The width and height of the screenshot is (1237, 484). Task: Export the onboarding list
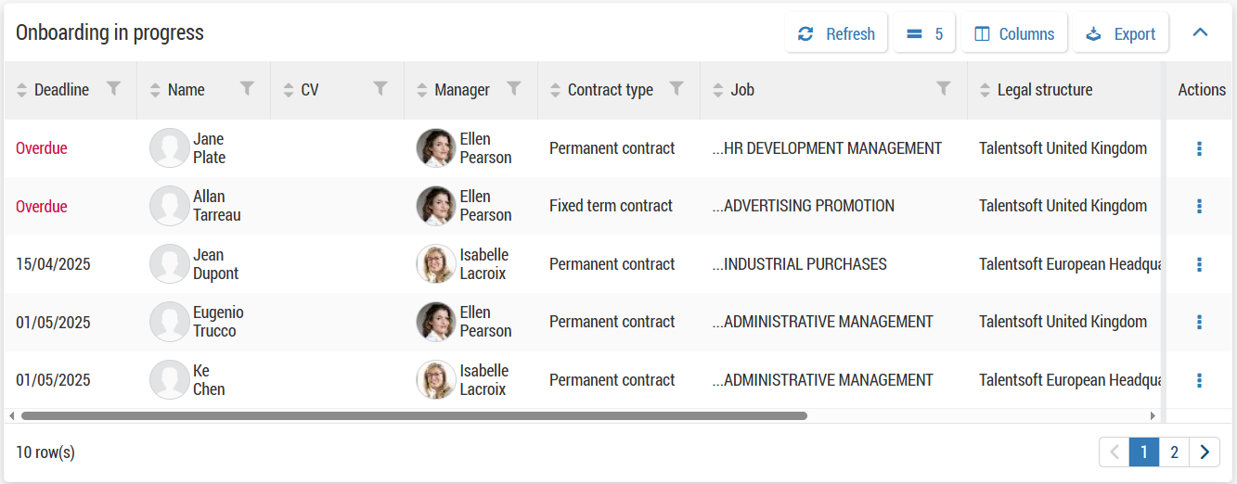pos(1120,33)
